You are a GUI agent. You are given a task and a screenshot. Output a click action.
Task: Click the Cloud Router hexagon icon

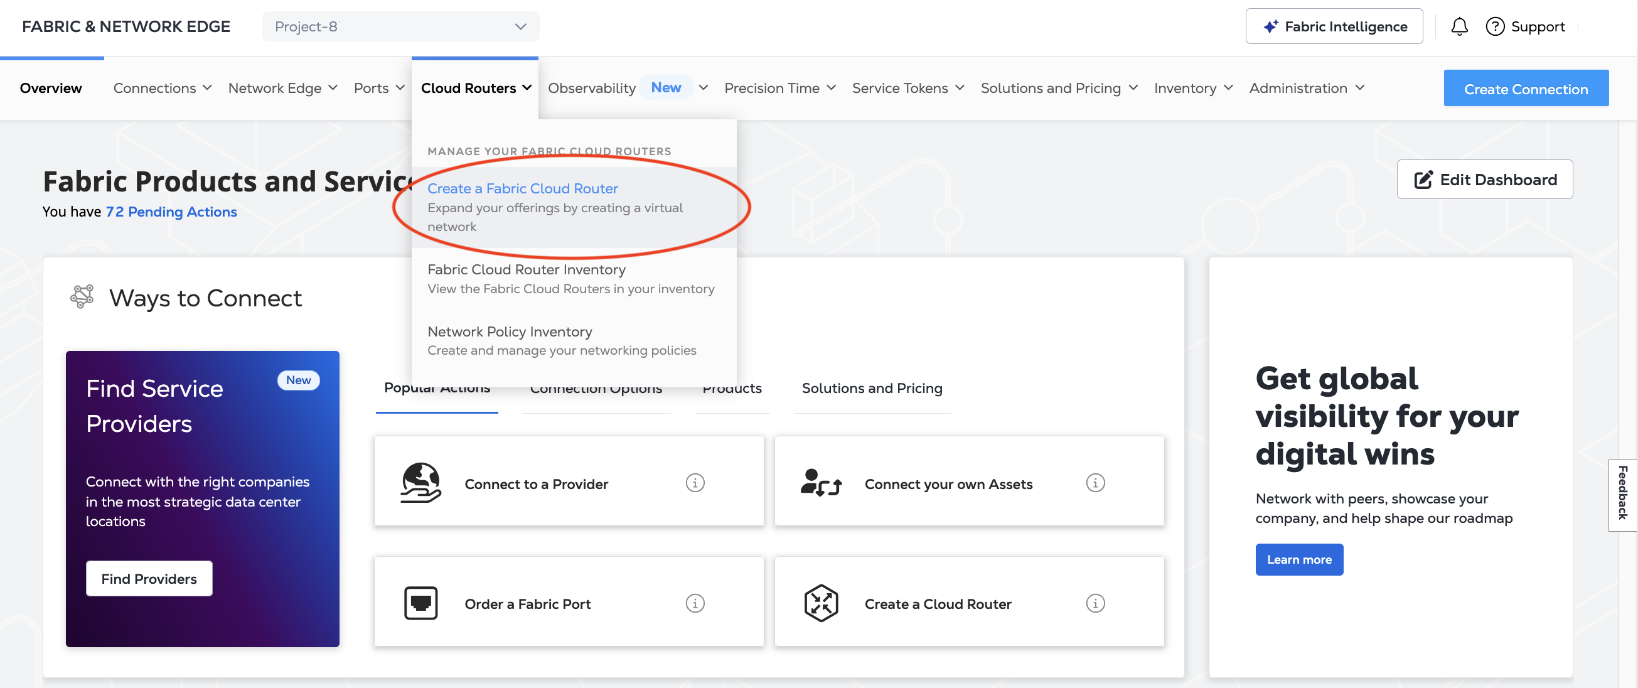tap(821, 603)
